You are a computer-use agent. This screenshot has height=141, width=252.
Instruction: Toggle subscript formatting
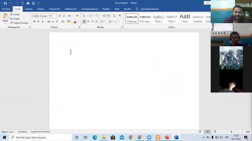click(53, 22)
